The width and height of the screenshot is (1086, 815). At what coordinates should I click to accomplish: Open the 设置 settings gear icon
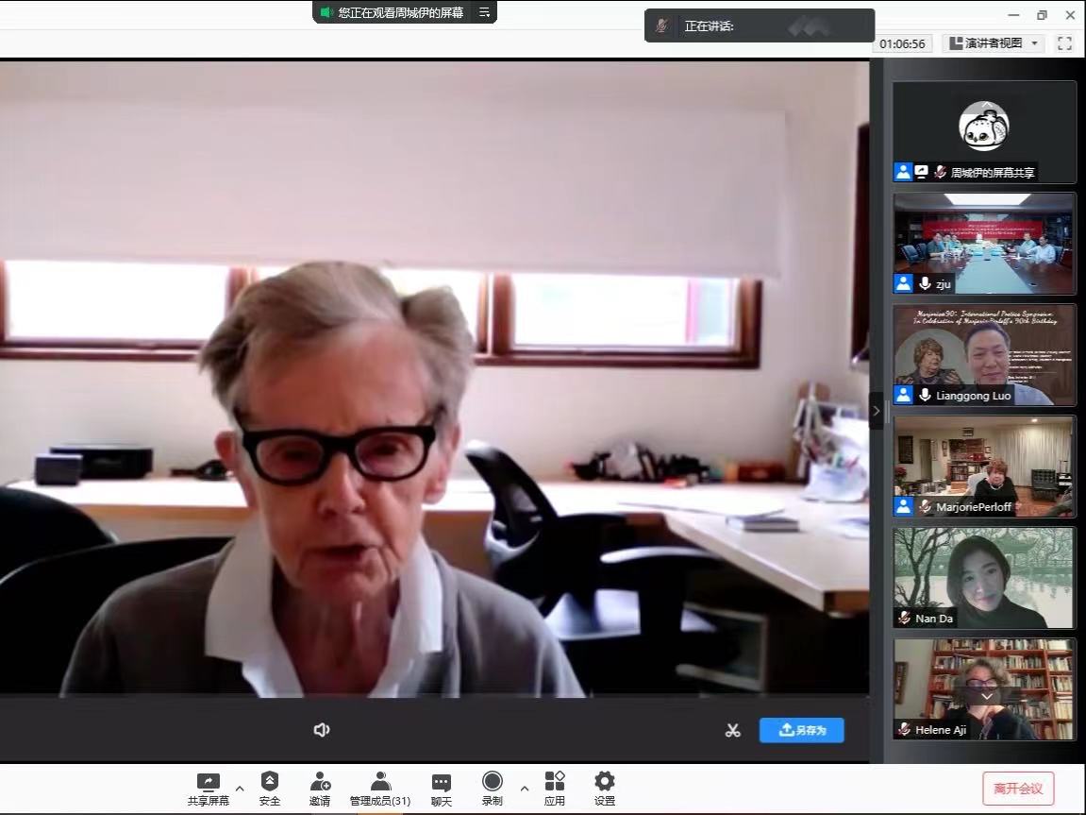point(605,781)
